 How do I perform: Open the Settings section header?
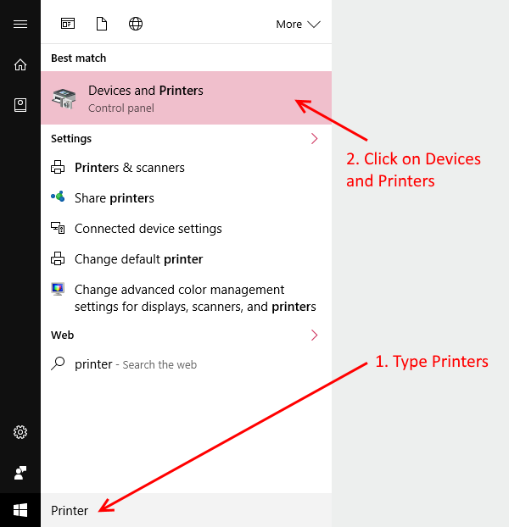(71, 138)
